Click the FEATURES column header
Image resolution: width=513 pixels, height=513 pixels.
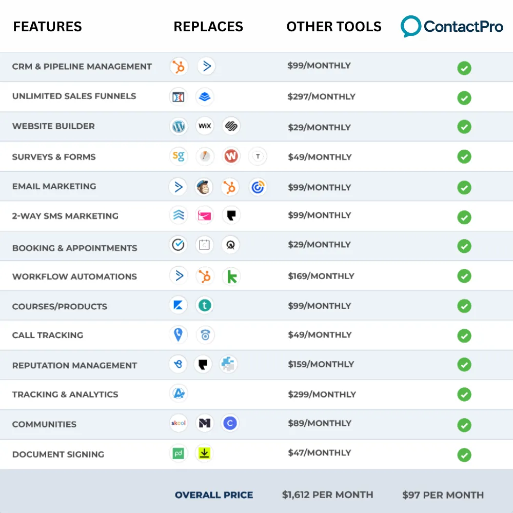point(47,27)
